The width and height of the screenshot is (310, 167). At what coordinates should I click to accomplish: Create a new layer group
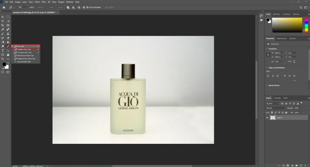tap(297, 165)
